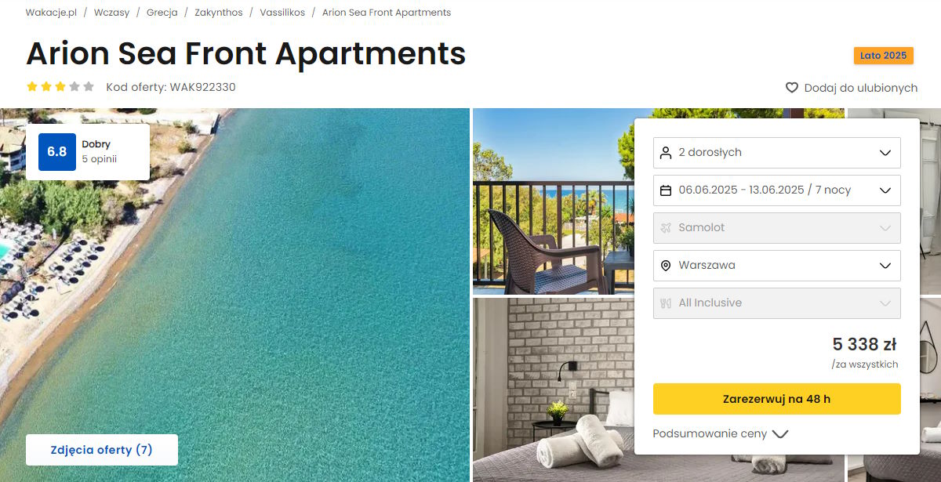Click the Lato 2025 orange badge
This screenshot has height=482, width=941.
(x=884, y=56)
